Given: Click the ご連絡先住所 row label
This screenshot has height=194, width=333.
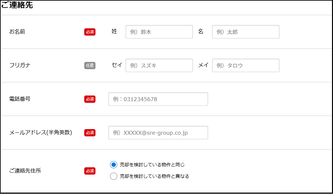Looking at the screenshot, I should click(x=25, y=171).
